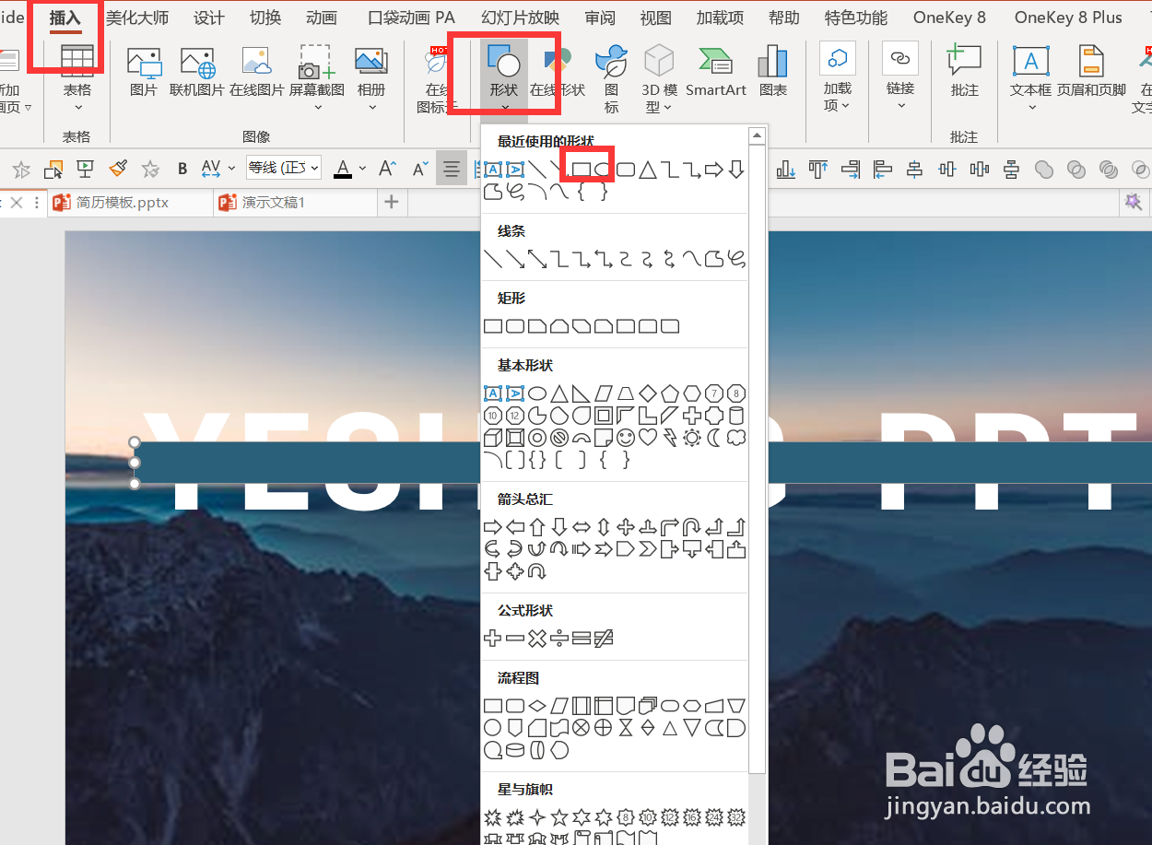Expand the 形状 shapes dropdown arrow
The image size is (1152, 845).
(505, 107)
